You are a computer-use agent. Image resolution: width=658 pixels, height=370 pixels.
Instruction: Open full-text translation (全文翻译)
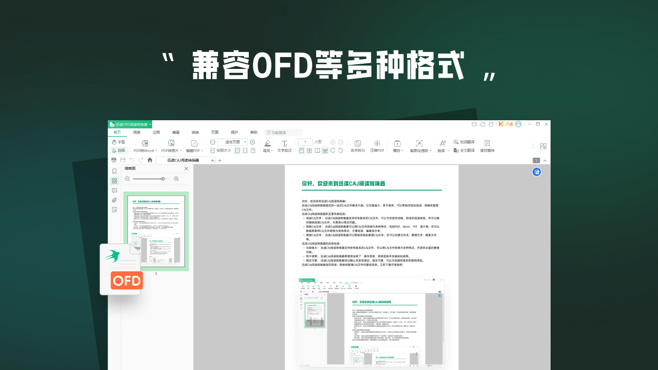tap(464, 151)
